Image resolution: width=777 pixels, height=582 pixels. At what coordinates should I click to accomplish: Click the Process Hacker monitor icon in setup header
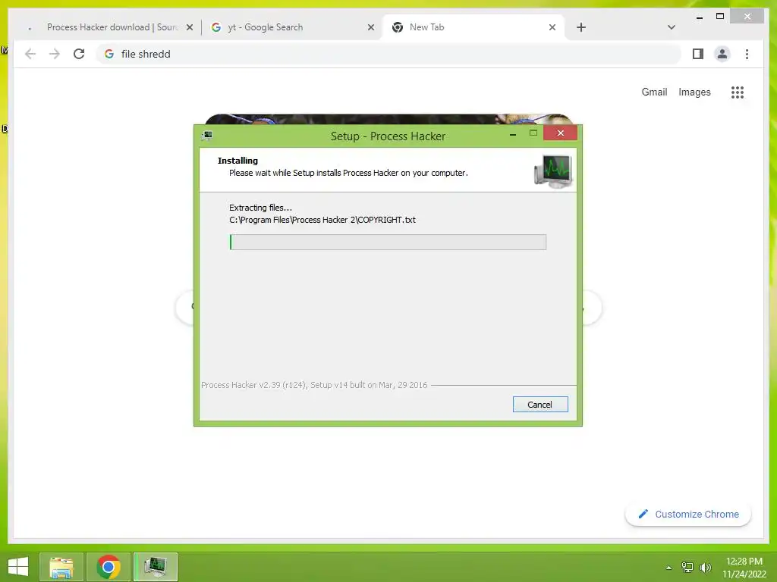click(x=553, y=171)
